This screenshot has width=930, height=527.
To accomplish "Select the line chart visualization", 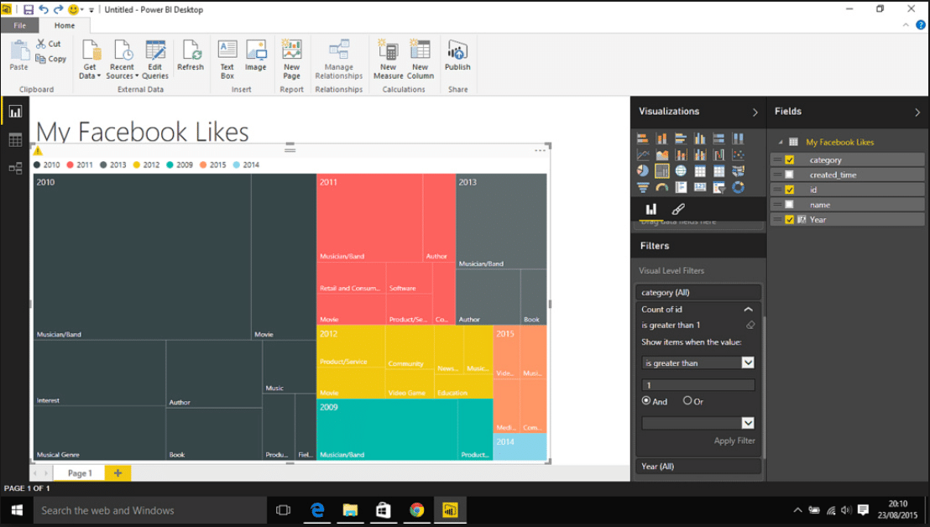I will tap(643, 154).
